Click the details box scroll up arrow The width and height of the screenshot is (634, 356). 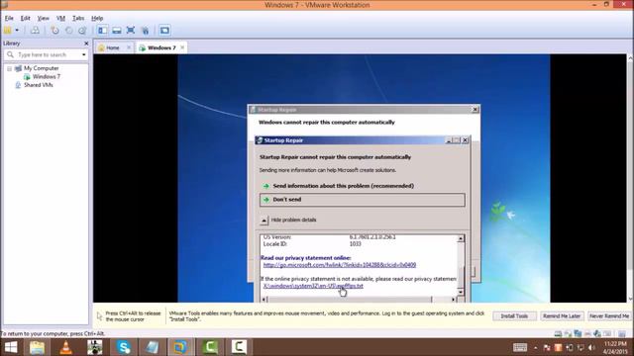460,239
